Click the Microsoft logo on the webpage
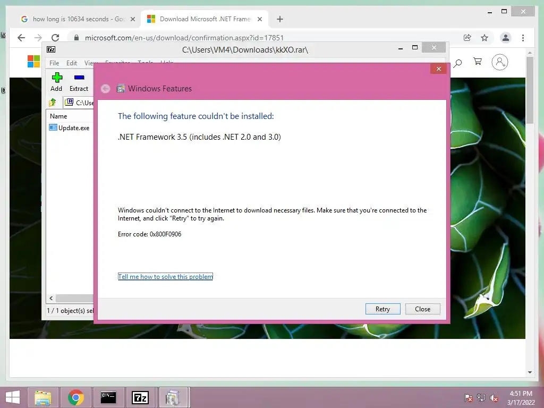 click(33, 62)
